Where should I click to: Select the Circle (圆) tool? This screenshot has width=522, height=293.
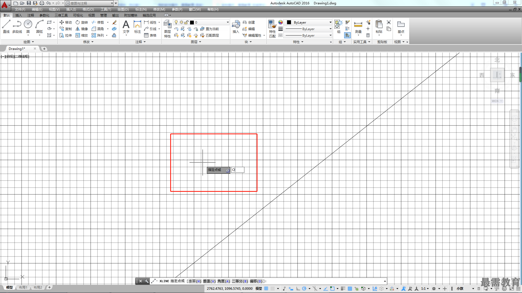pyautogui.click(x=28, y=27)
